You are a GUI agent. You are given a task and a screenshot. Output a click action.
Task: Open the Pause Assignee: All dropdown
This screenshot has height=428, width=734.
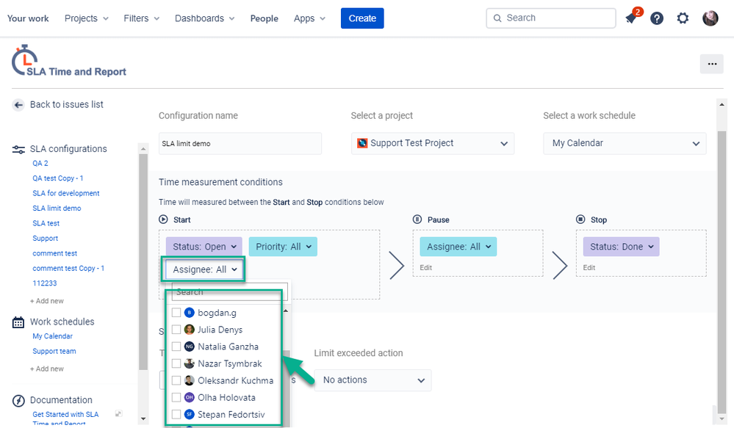(x=458, y=247)
